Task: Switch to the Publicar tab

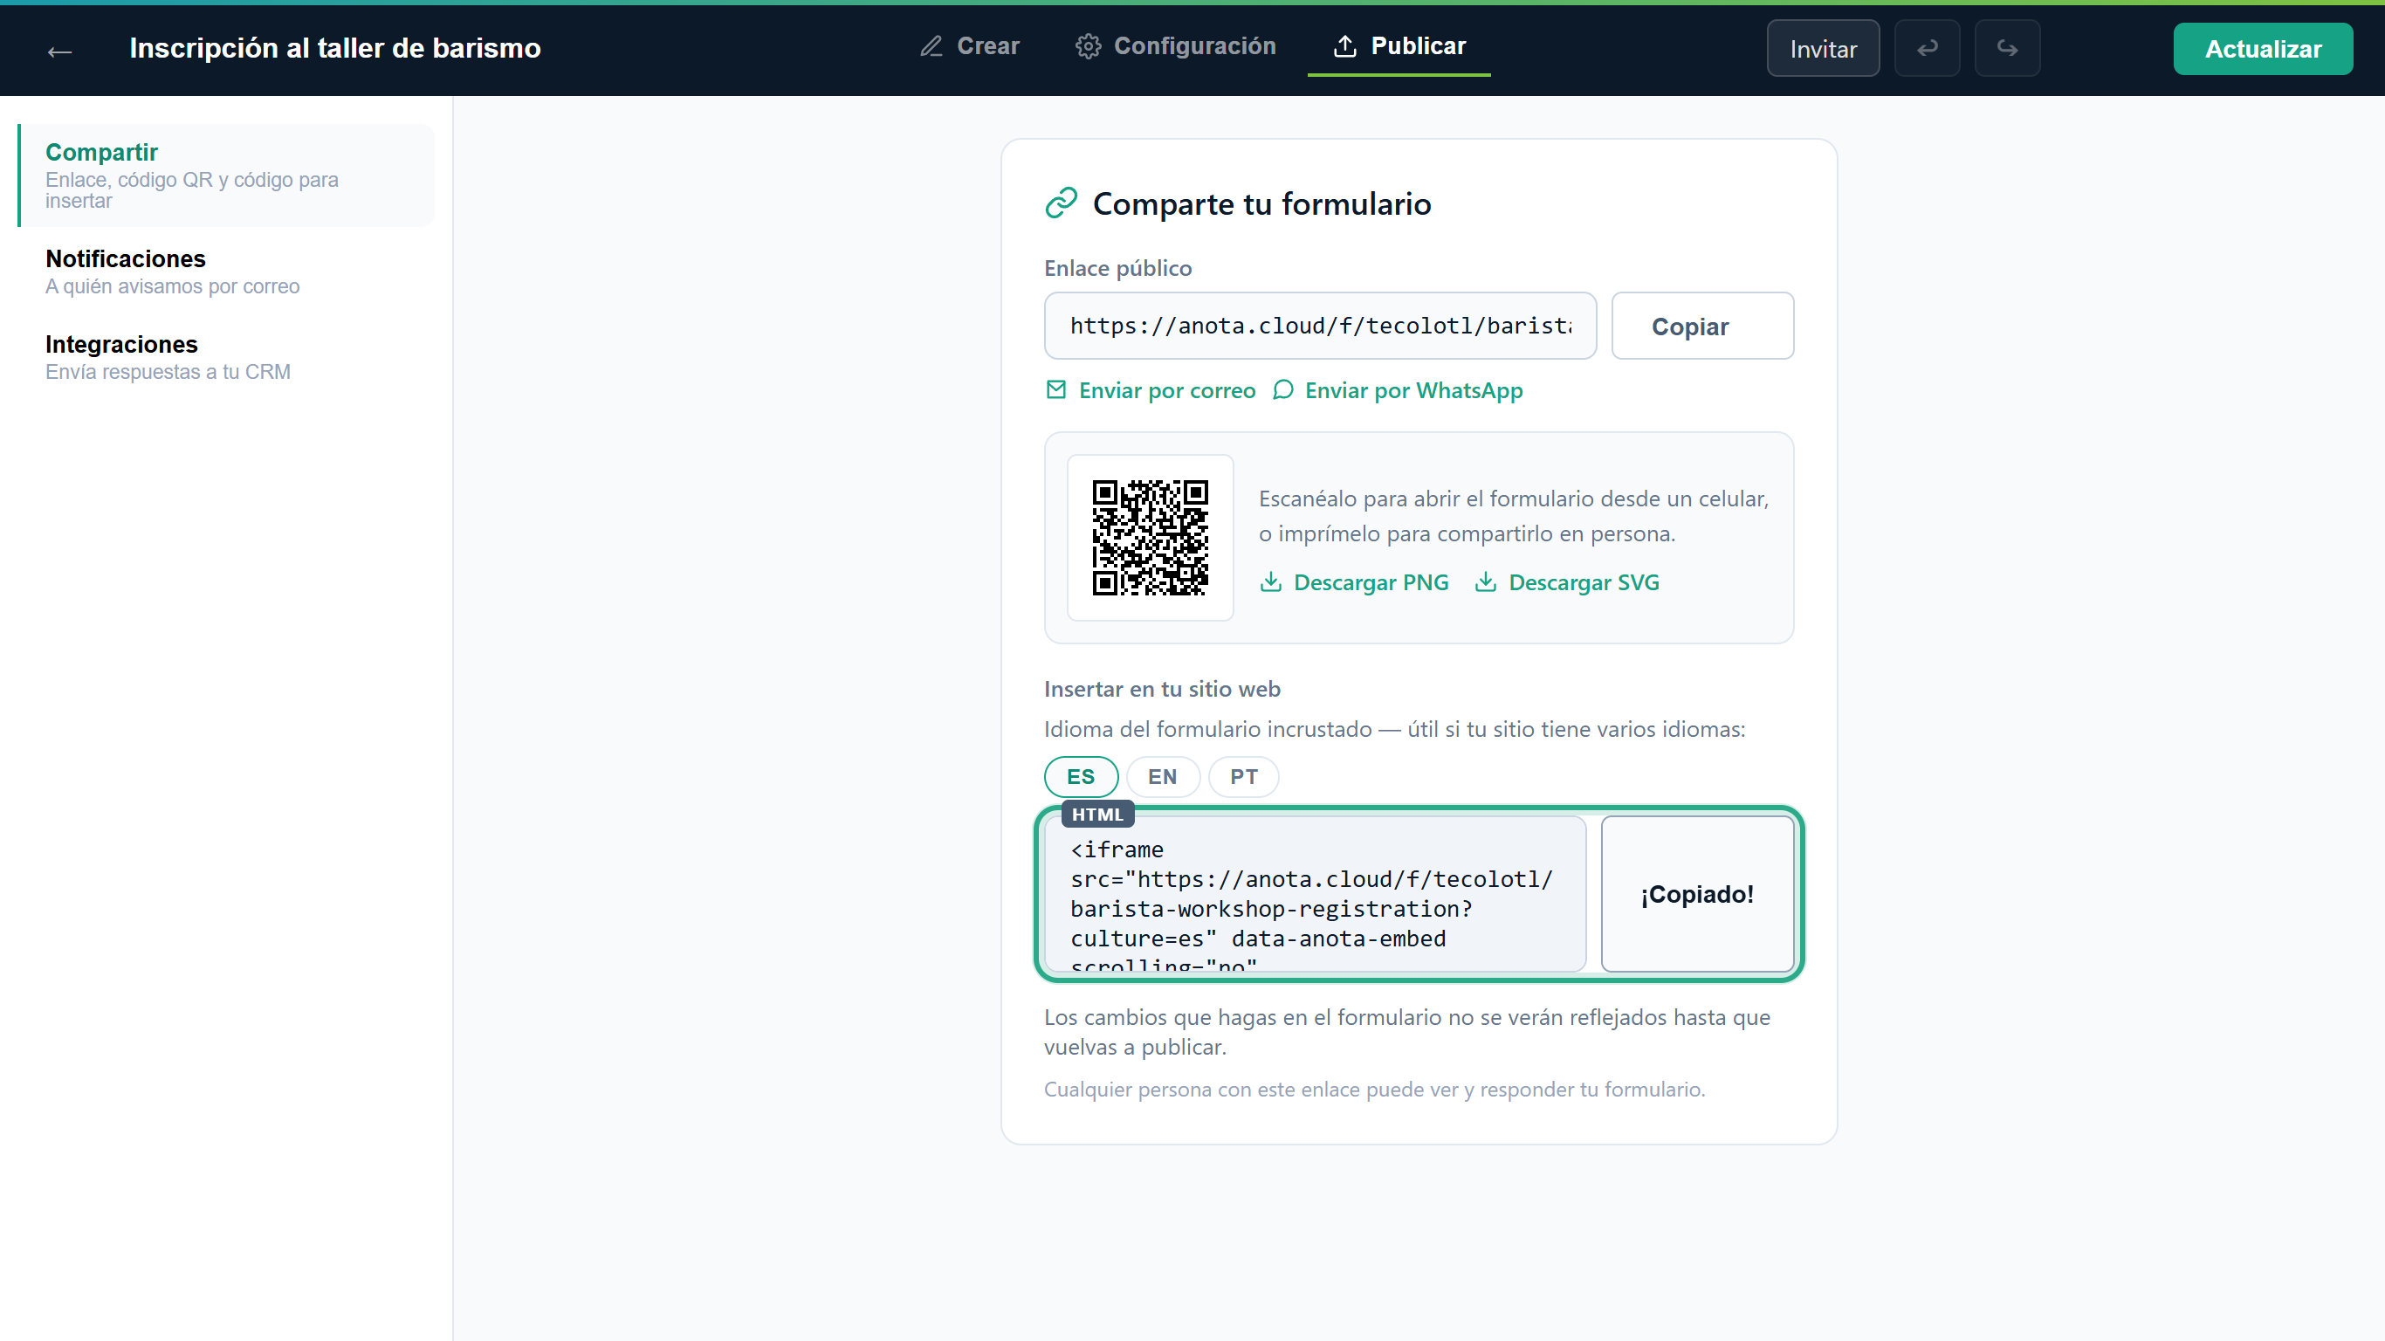Action: pyautogui.click(x=1399, y=46)
